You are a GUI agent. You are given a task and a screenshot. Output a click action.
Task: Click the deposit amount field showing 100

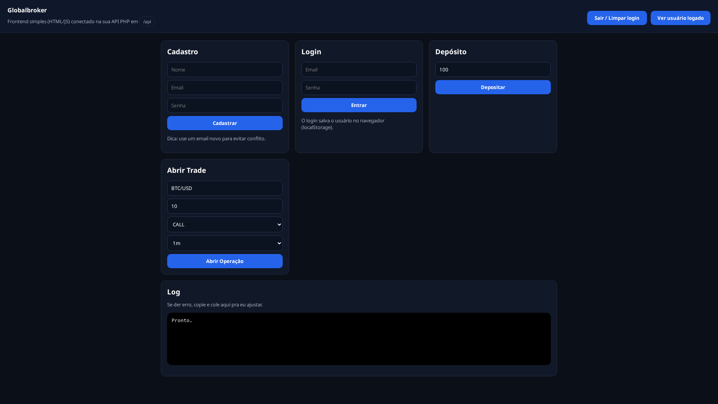pos(493,69)
